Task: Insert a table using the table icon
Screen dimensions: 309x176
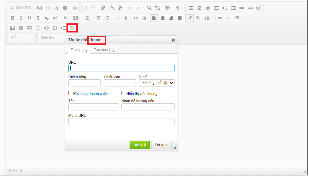Action: (x=29, y=28)
